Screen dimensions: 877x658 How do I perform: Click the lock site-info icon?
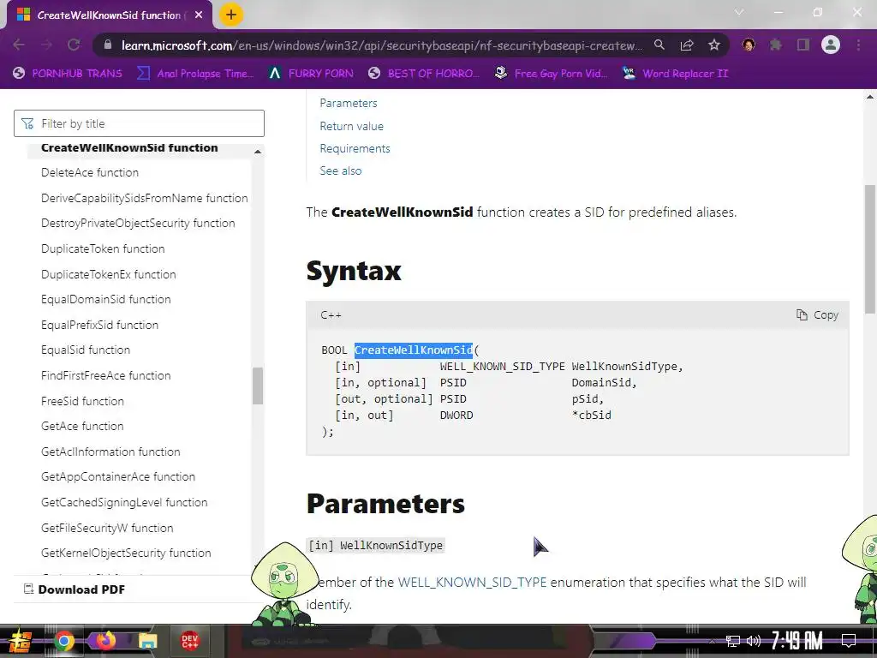pyautogui.click(x=108, y=45)
